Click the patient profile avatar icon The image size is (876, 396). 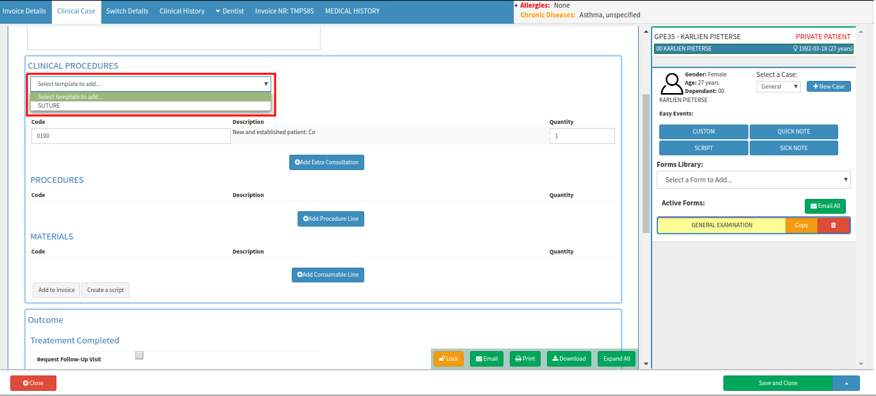(672, 83)
